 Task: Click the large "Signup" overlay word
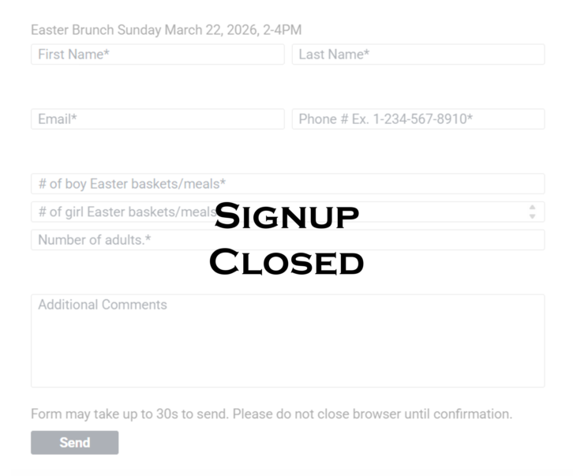coord(287,216)
